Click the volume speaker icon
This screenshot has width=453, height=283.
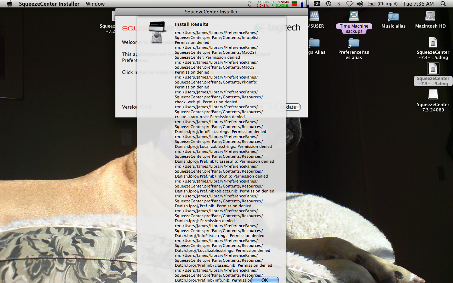(360, 4)
